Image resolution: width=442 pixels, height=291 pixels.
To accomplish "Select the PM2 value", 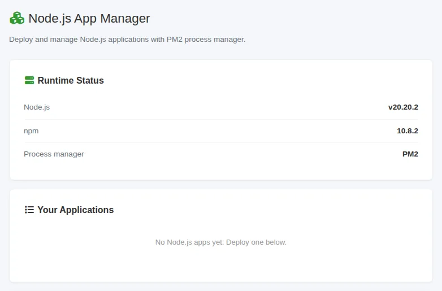I will click(410, 154).
